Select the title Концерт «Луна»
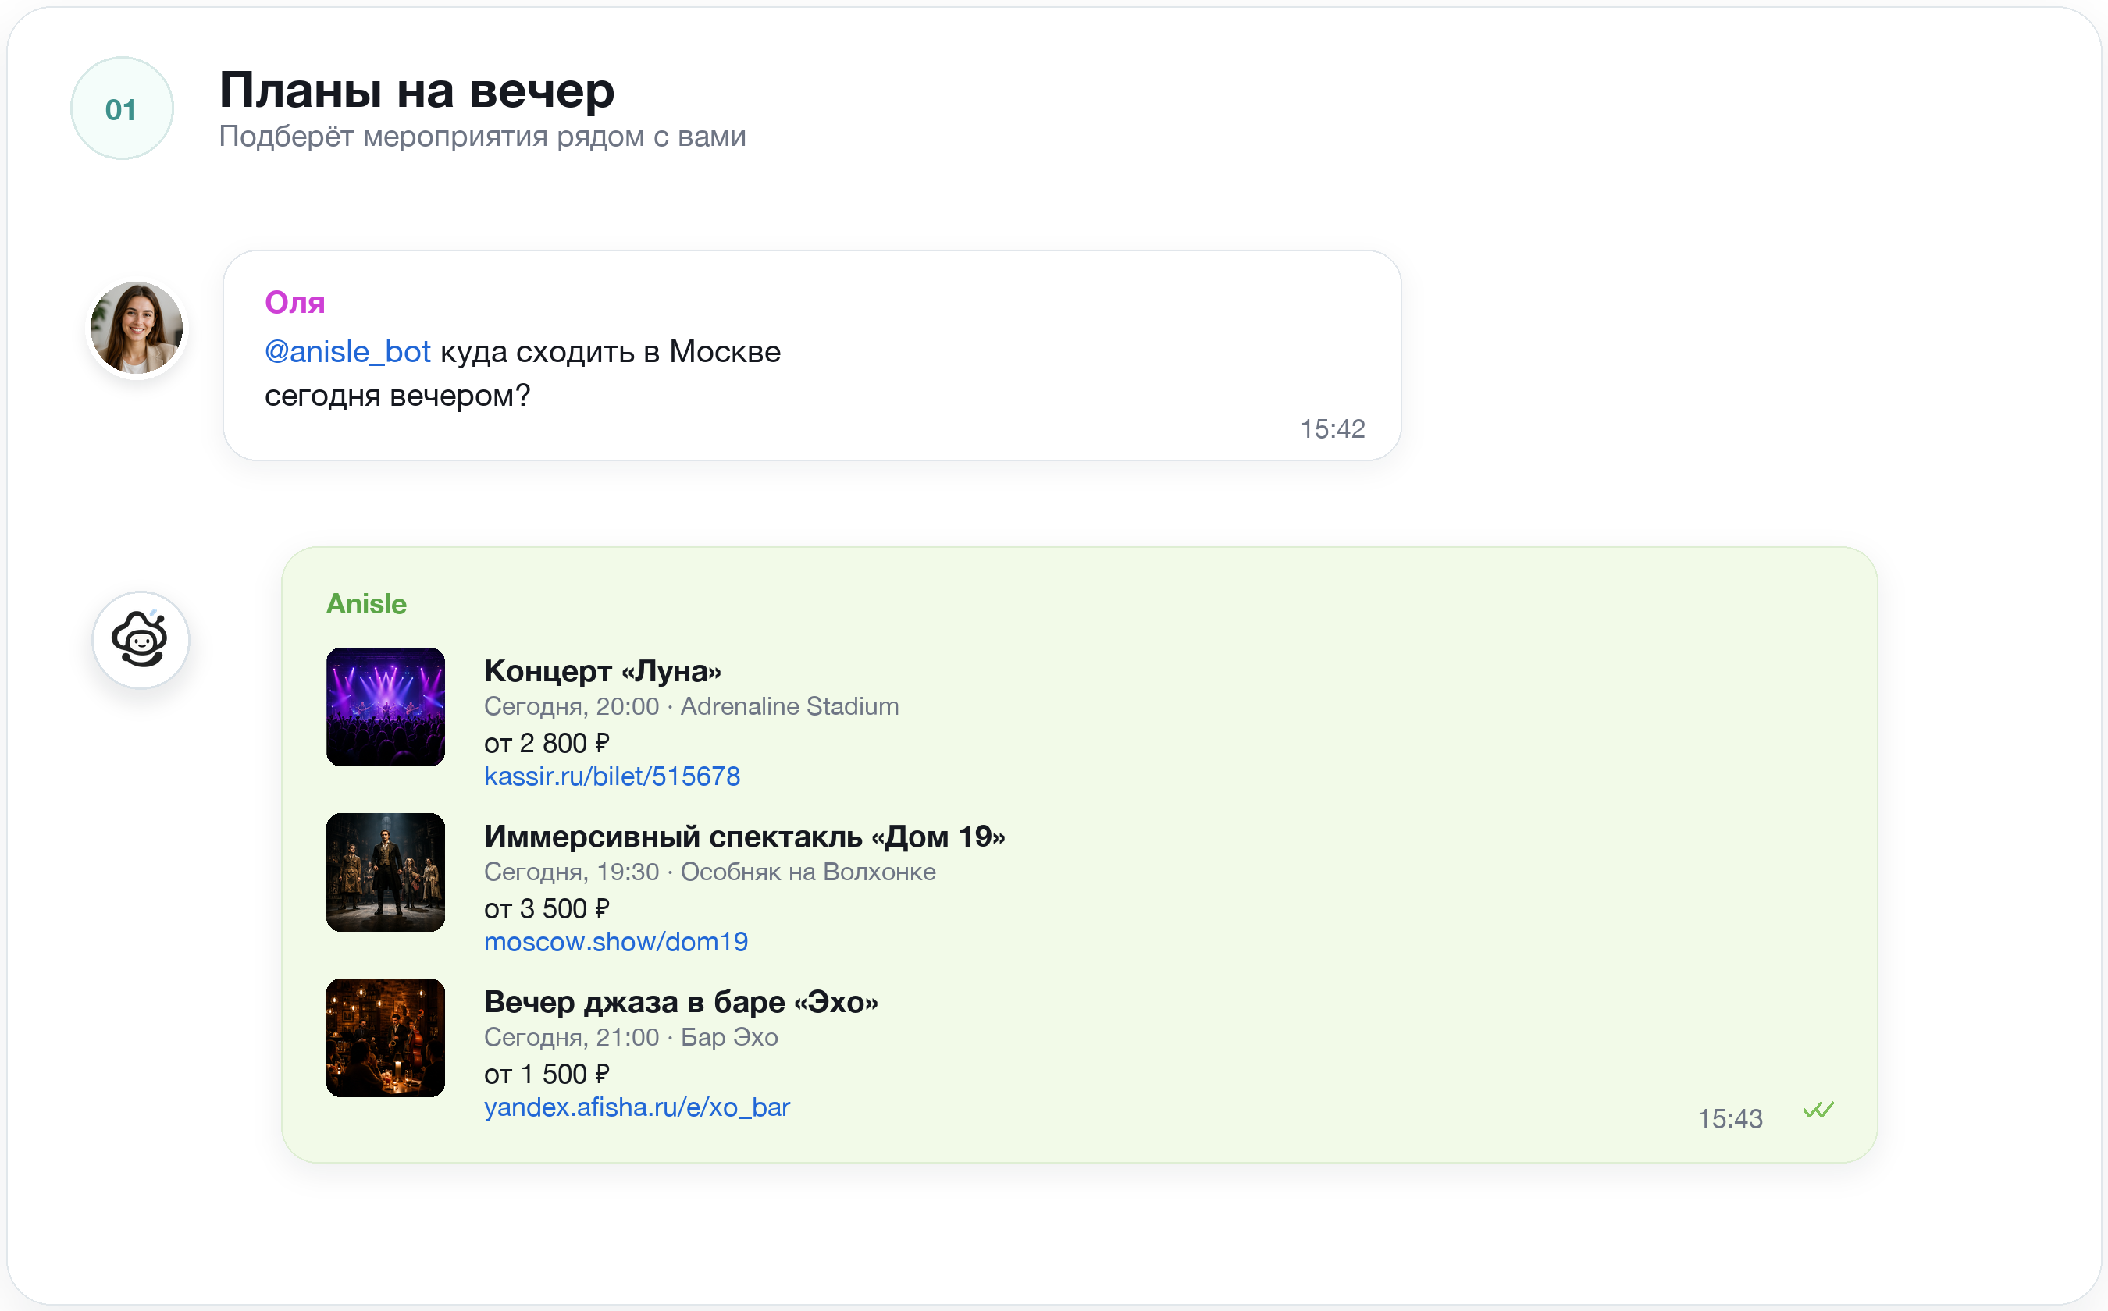2108x1311 pixels. click(x=602, y=671)
